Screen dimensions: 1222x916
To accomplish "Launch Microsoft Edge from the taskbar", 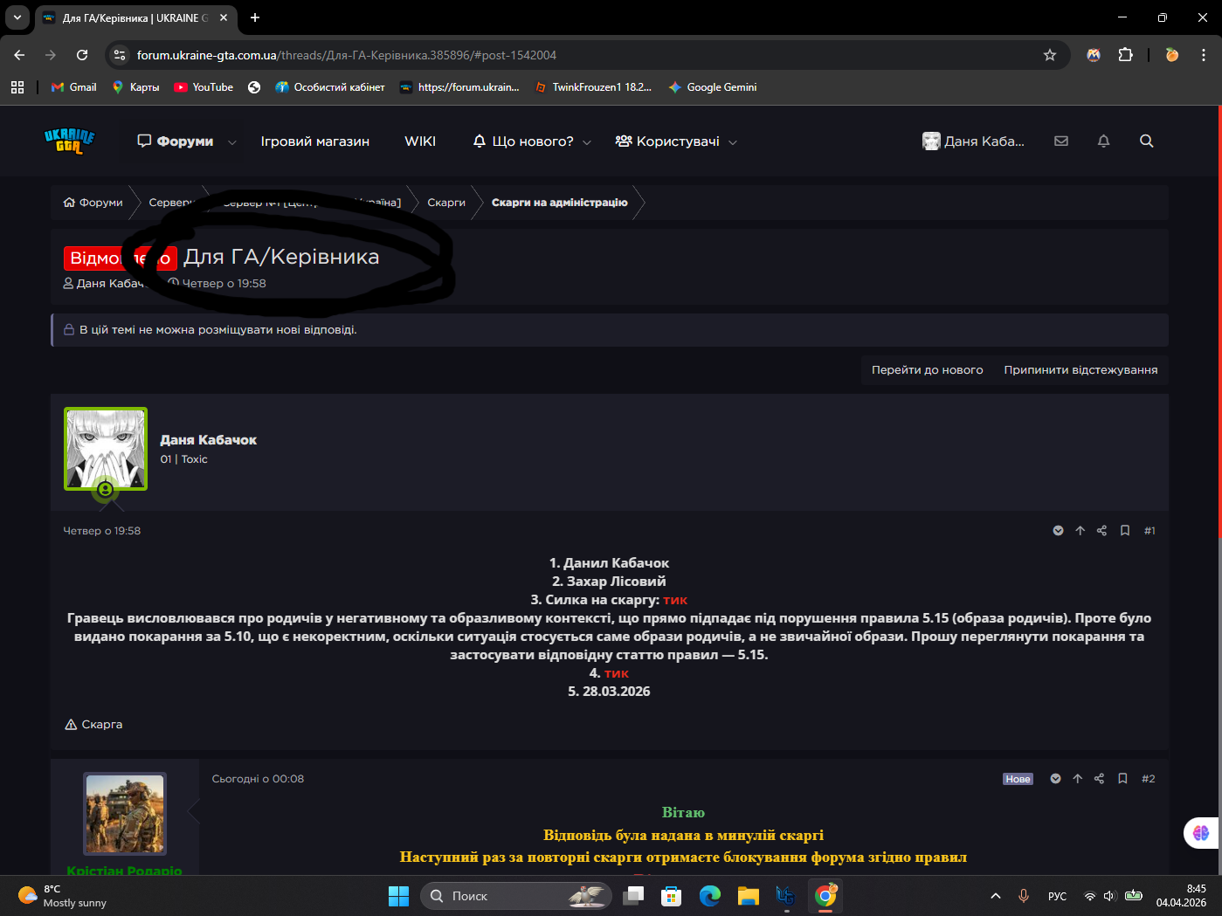I will pos(710,896).
